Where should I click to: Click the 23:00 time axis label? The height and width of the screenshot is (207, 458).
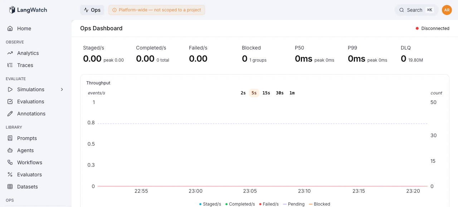196,191
